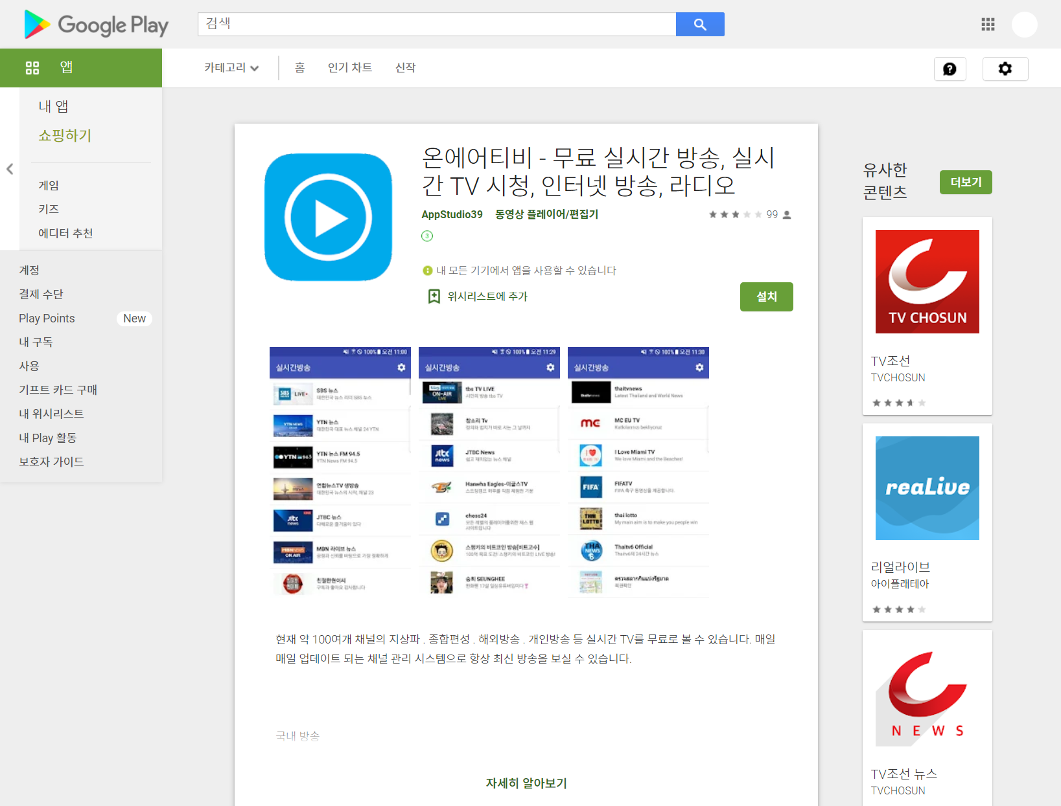Open the TV Chosun NEWS app icon

click(x=927, y=695)
